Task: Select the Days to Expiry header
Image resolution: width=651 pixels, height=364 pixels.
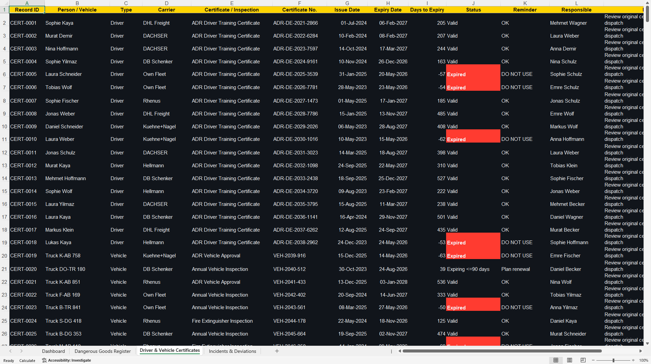Action: (427, 10)
